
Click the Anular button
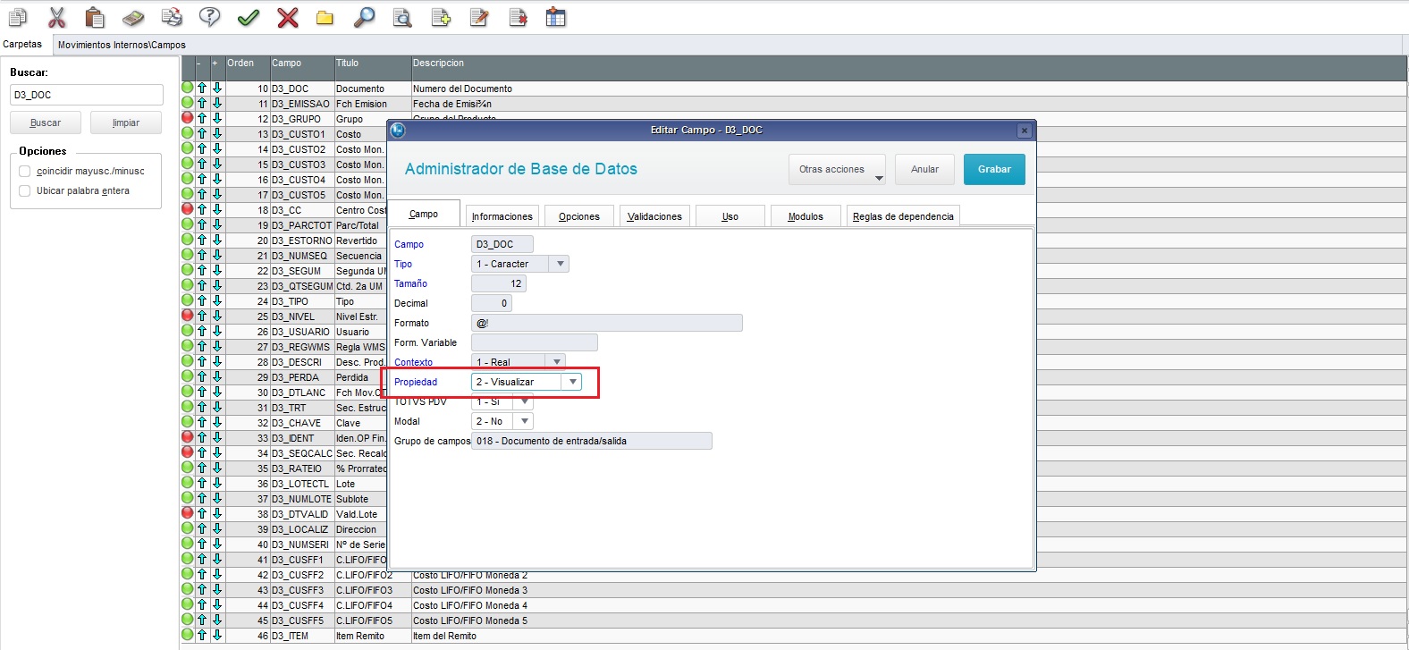click(925, 169)
